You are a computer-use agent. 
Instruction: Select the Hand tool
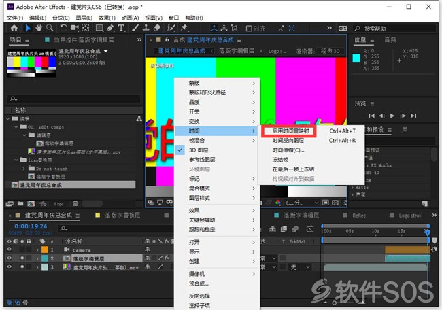(x=39, y=28)
